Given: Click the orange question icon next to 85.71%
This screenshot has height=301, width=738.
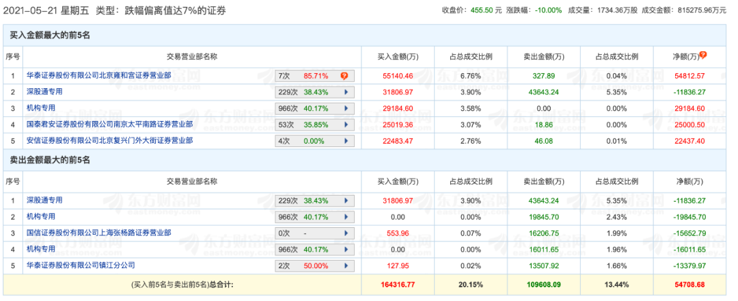Looking at the screenshot, I should [344, 75].
